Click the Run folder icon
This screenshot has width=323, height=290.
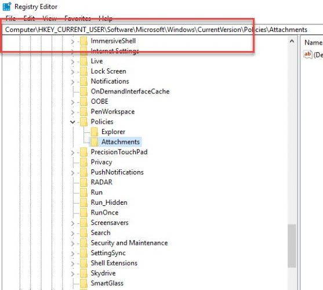point(84,193)
